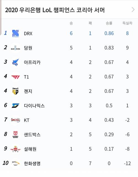Viewport: 138px width, 177px height.
Task: Click the Dynamics team logo
Action: pos(15,106)
